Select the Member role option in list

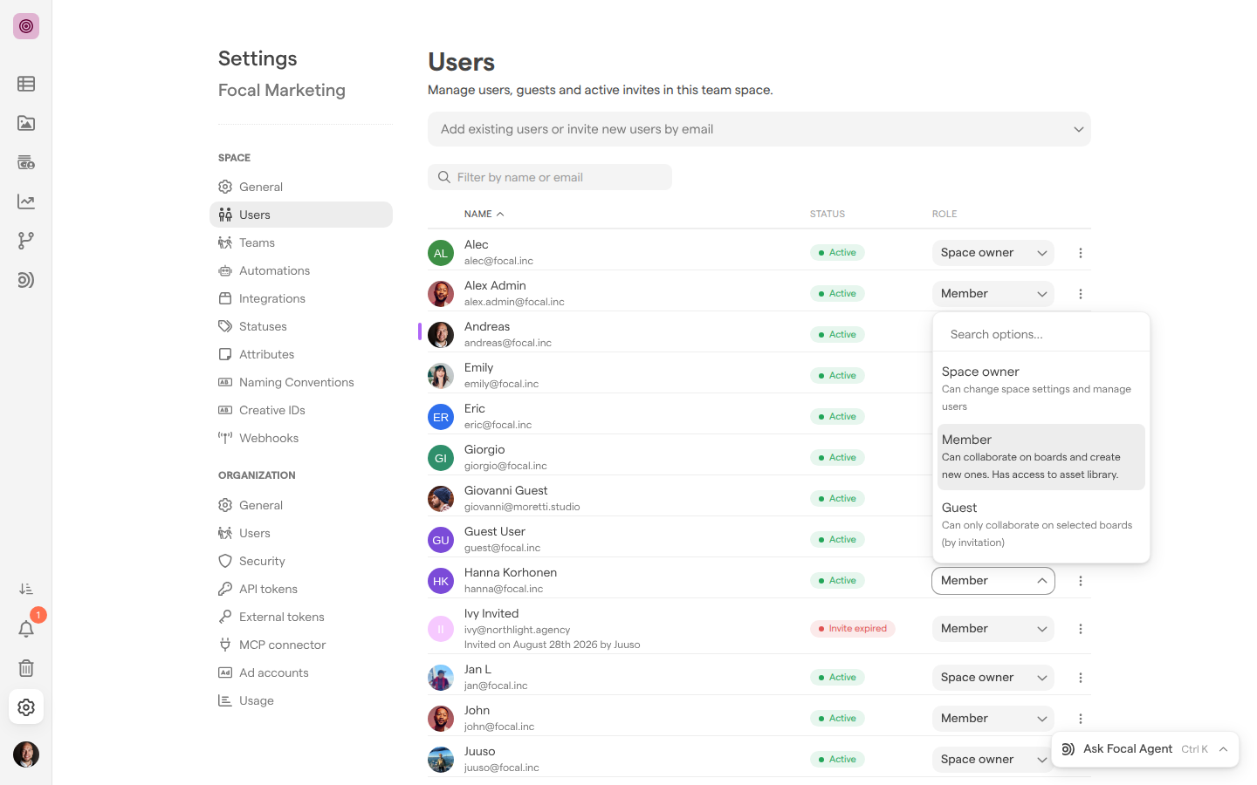1041,457
